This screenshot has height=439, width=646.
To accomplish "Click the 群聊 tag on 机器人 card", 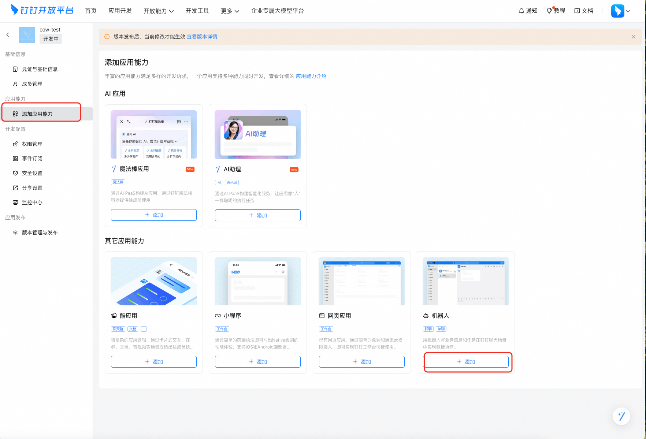I will tap(428, 329).
